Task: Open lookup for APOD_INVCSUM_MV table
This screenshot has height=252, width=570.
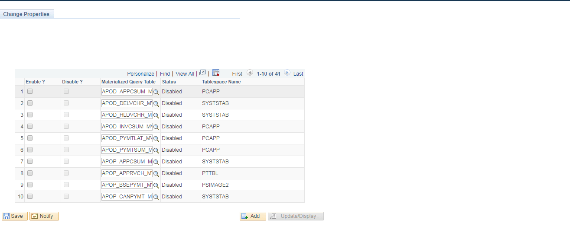Action: click(x=156, y=127)
